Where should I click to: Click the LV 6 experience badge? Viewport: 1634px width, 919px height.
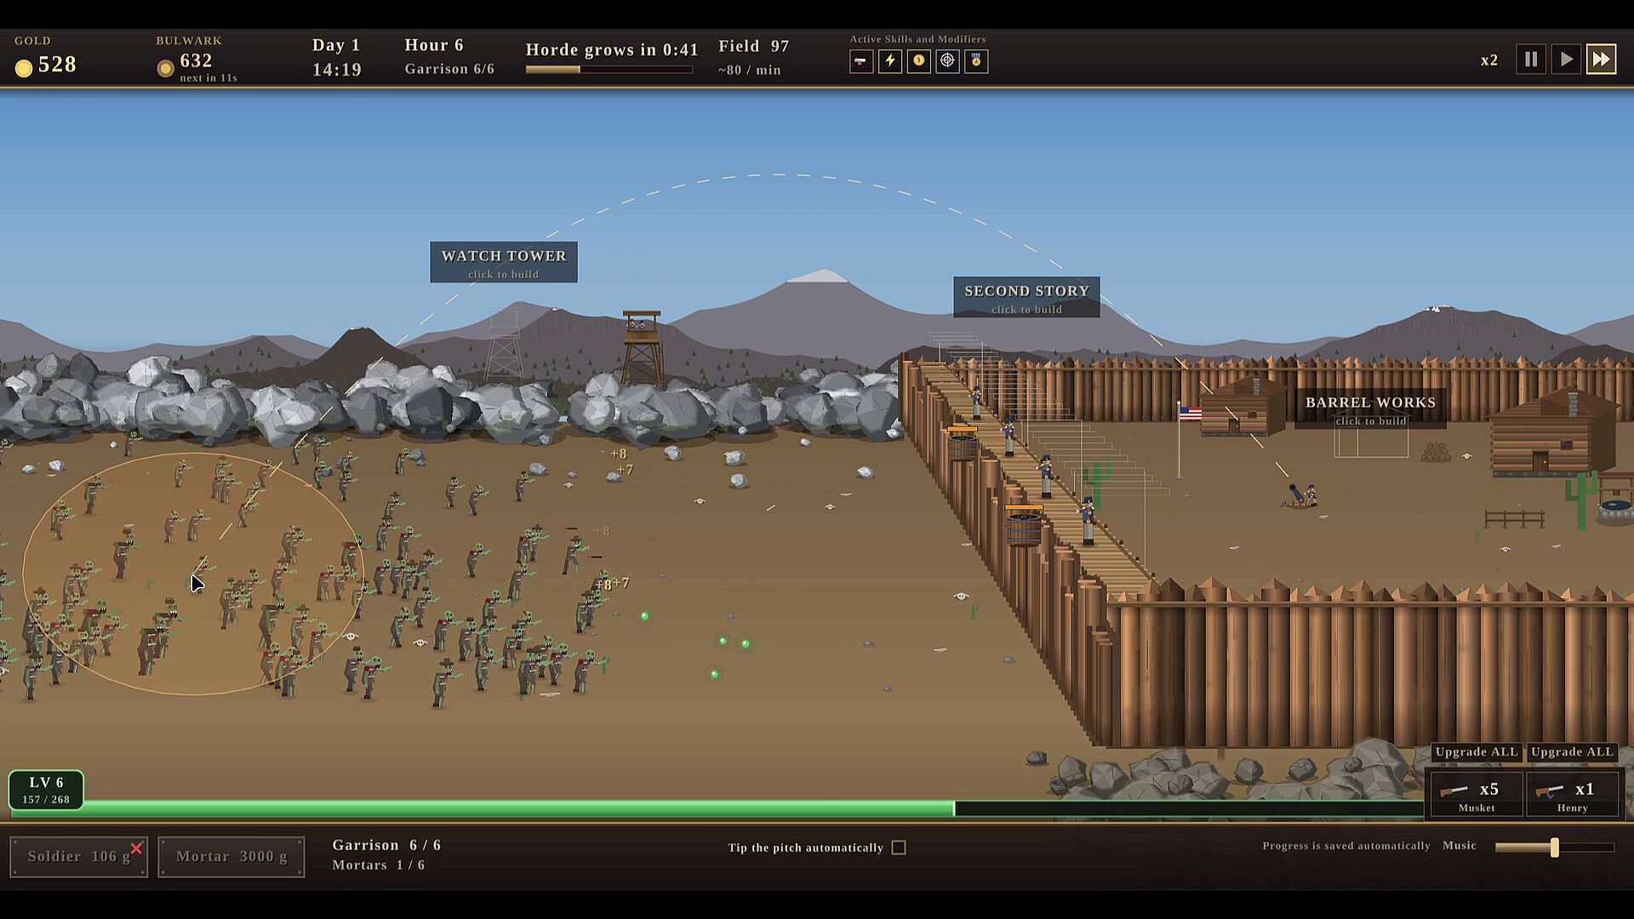[x=46, y=790]
